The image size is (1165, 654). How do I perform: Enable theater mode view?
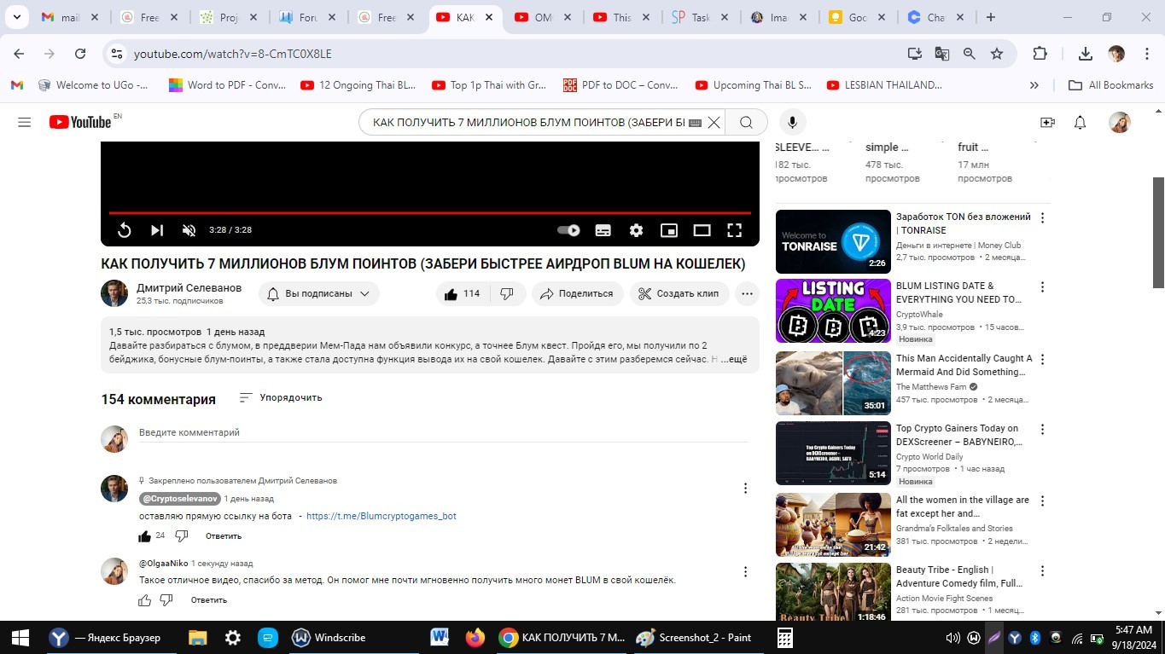click(x=702, y=230)
